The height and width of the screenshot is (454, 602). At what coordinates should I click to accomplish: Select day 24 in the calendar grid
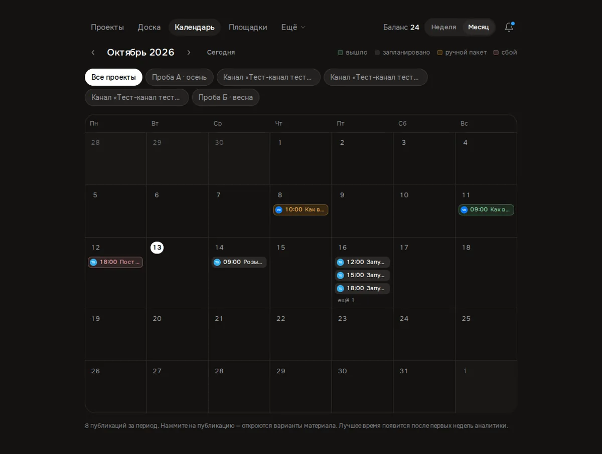point(404,319)
